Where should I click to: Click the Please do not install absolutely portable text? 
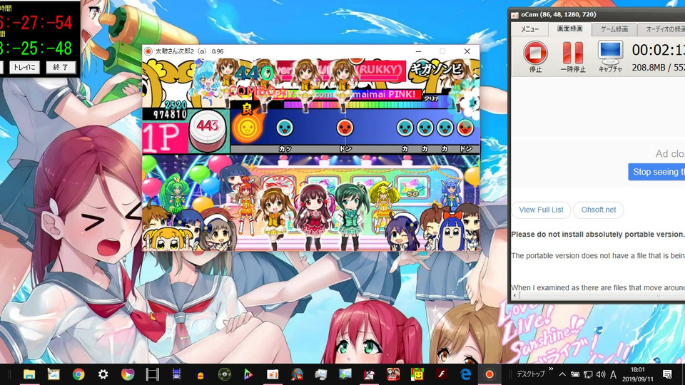(598, 235)
